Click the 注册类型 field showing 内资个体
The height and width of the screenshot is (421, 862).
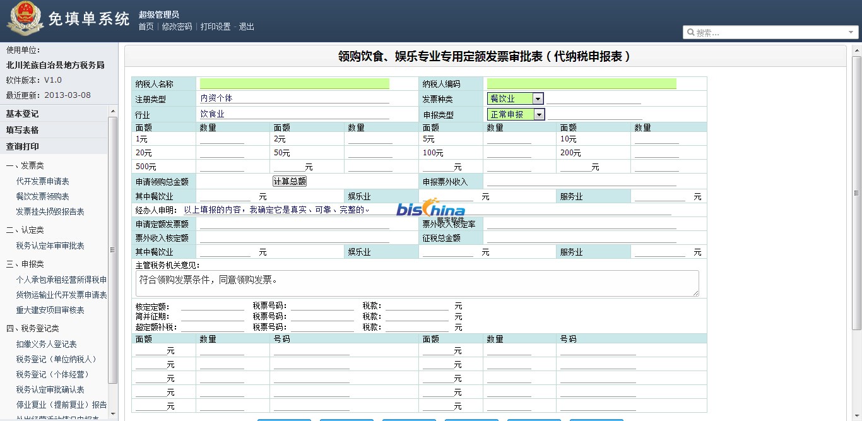coord(295,98)
